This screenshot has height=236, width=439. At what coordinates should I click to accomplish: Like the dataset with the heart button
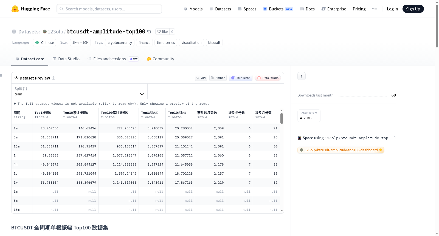tap(162, 32)
